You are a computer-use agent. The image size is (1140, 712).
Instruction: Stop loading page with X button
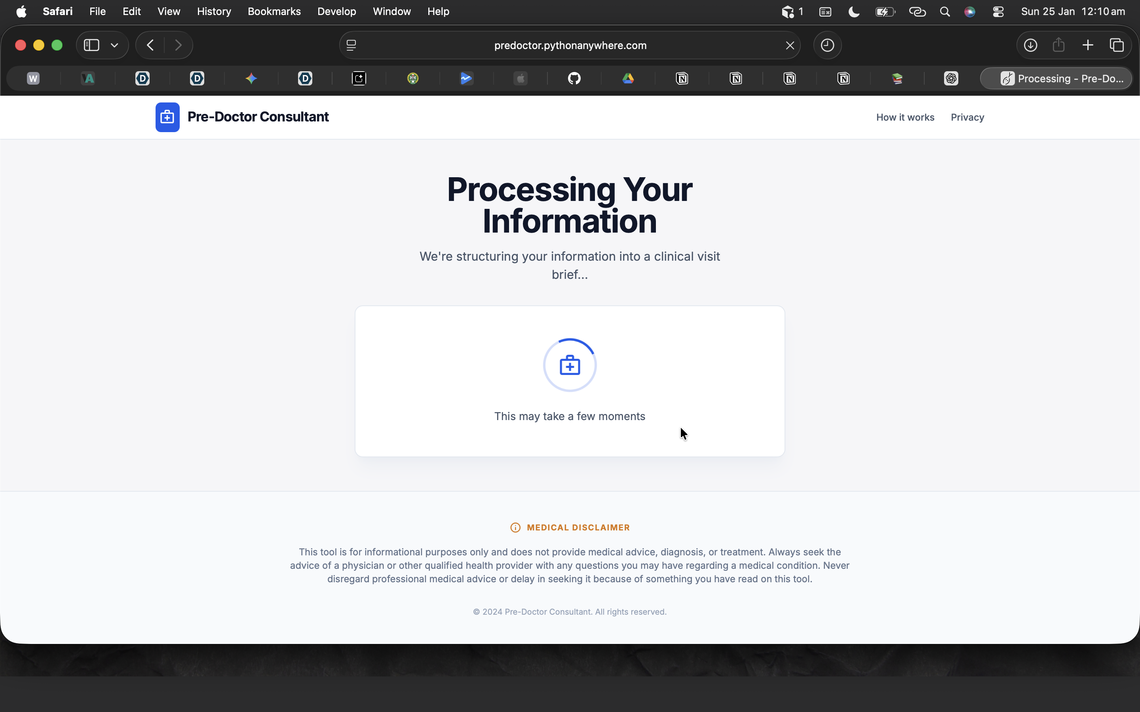(x=790, y=45)
